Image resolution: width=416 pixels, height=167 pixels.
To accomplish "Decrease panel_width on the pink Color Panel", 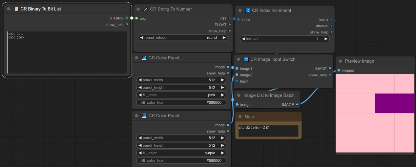I will (140, 80).
